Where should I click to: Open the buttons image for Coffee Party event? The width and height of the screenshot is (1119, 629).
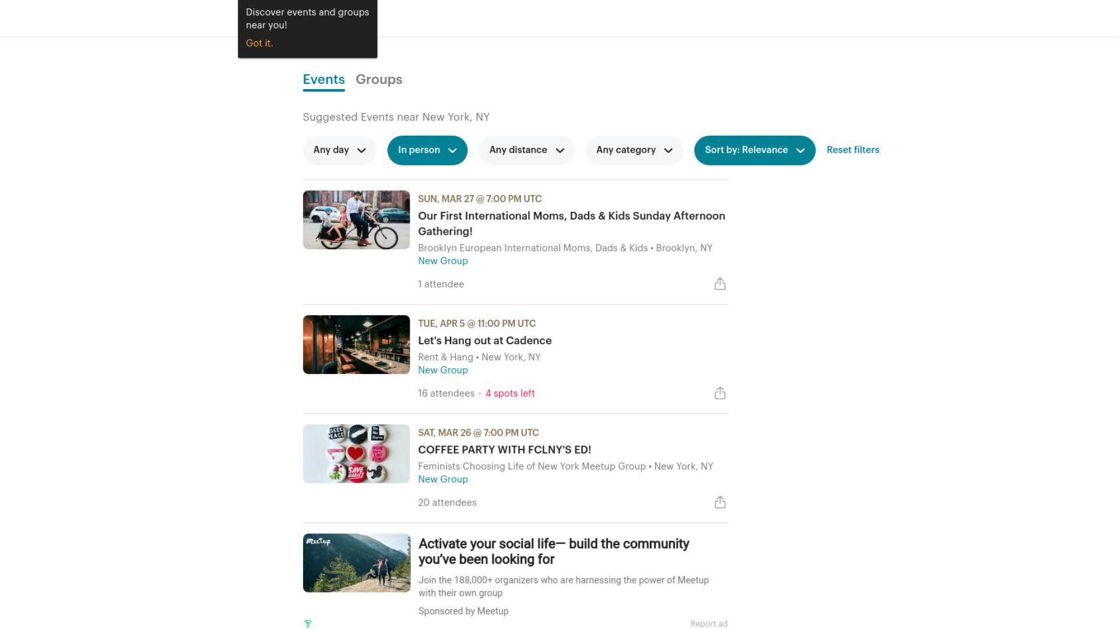(x=356, y=454)
